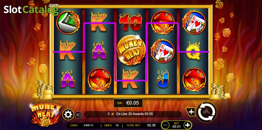The image size is (262, 130).
Task: Click the purple A symbol on reel two
Action: pyautogui.click(x=99, y=51)
